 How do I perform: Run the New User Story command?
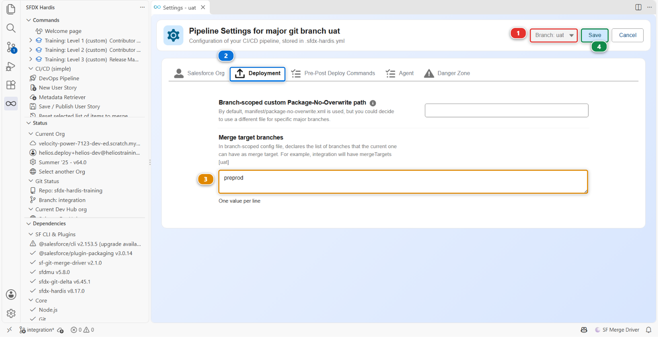[58, 88]
